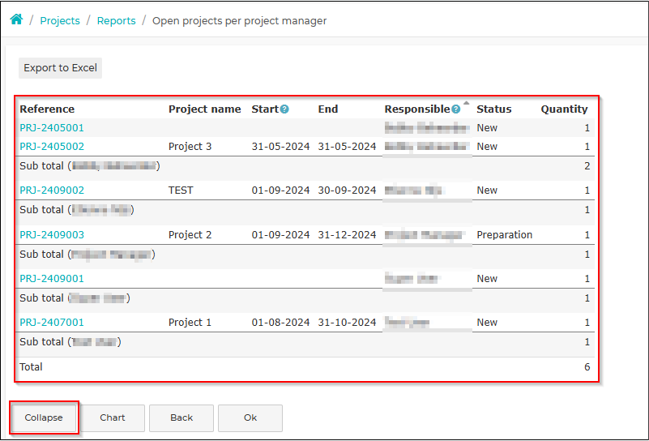This screenshot has width=649, height=441.
Task: Open project PRJ-2409001
Action: click(52, 279)
